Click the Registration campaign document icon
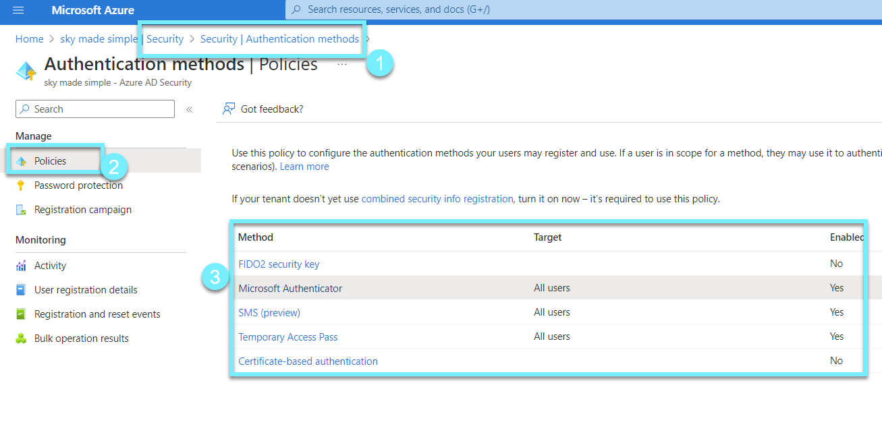This screenshot has height=439, width=882. point(21,210)
